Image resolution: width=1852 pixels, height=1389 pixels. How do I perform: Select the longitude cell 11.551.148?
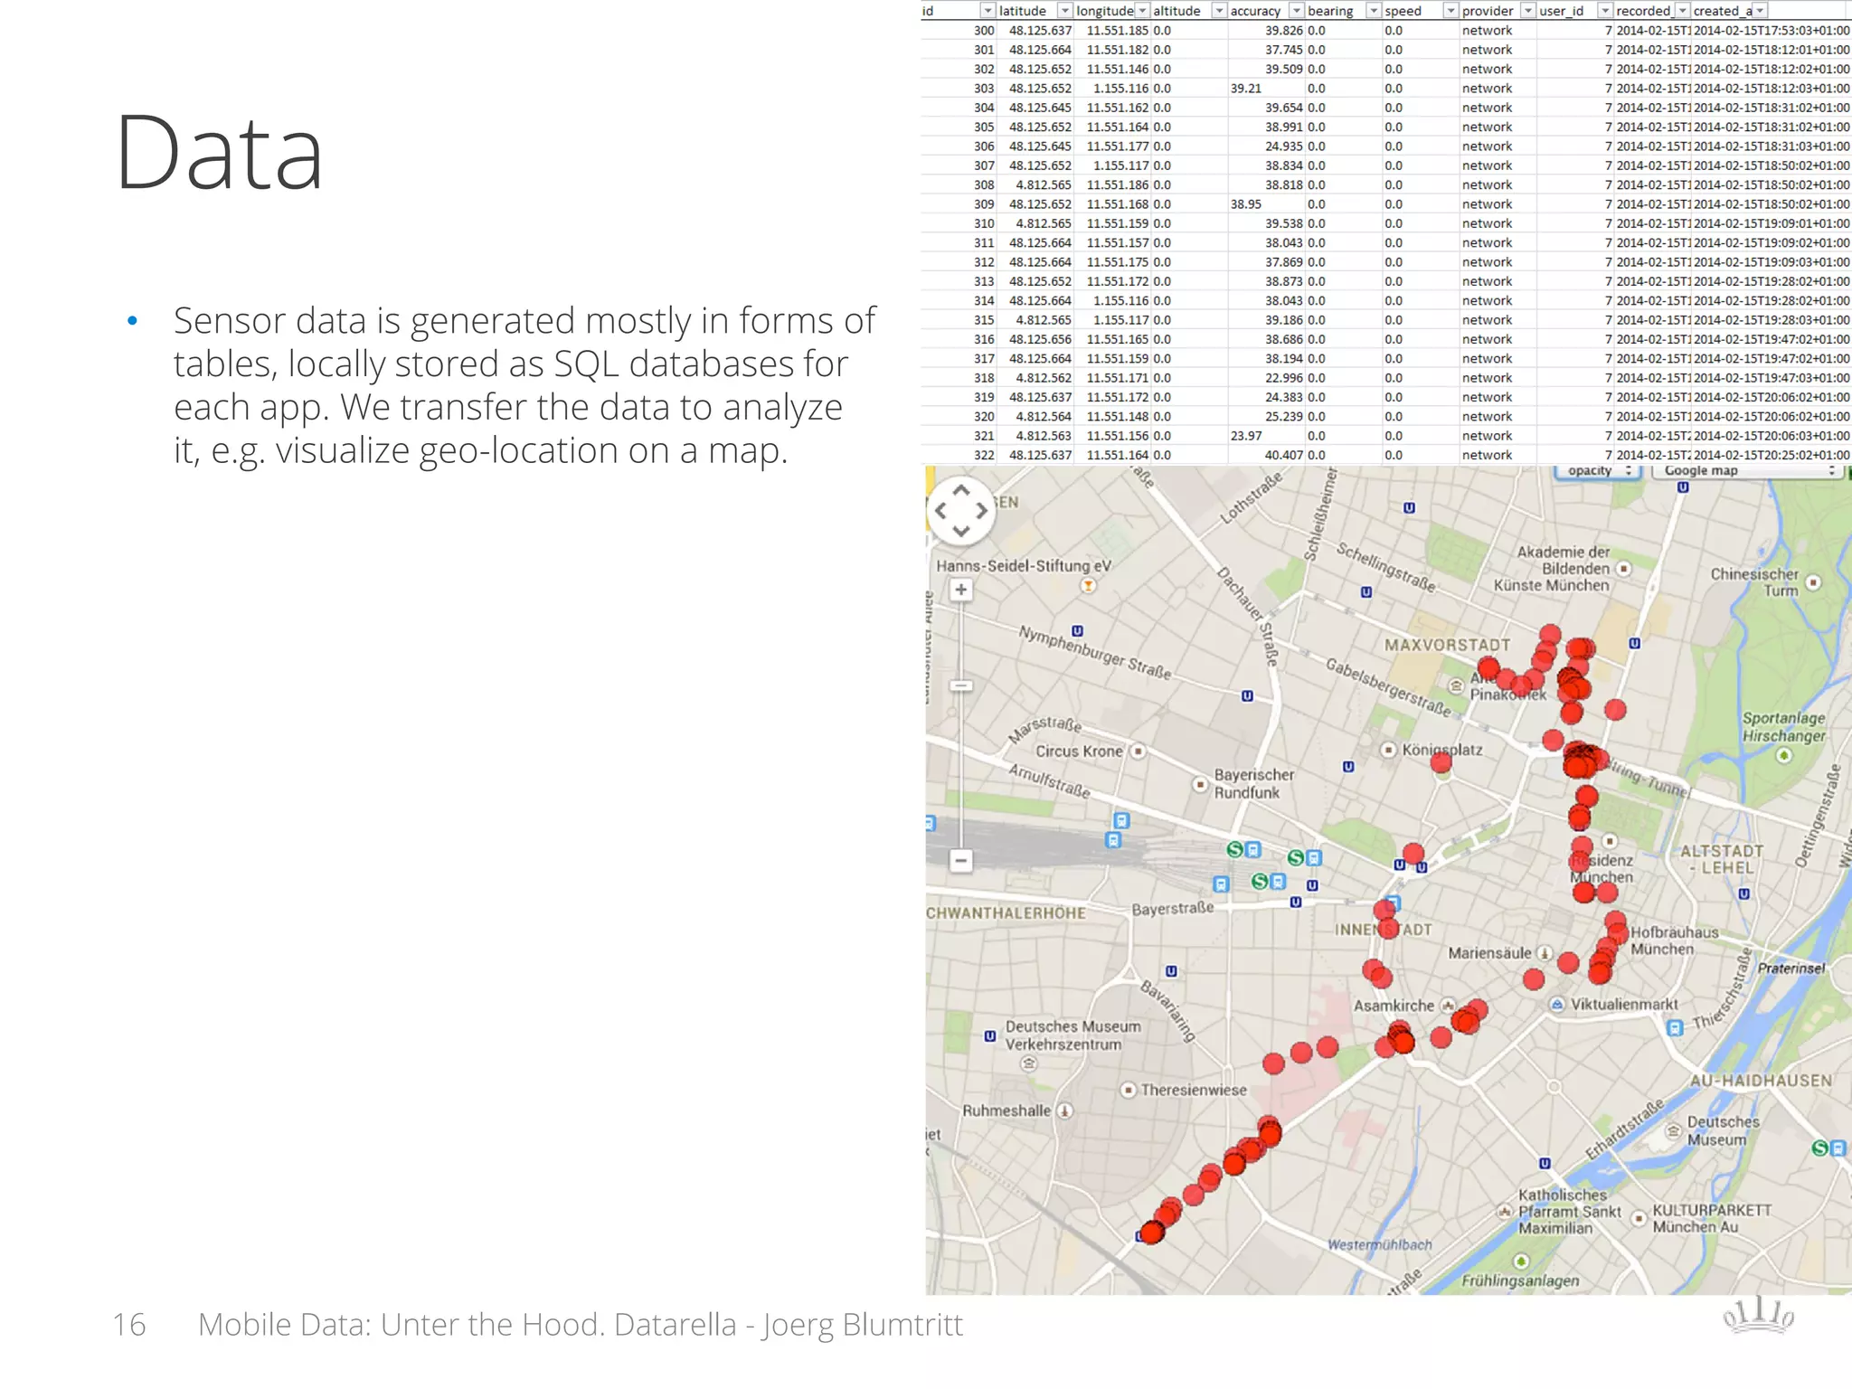tap(1112, 417)
